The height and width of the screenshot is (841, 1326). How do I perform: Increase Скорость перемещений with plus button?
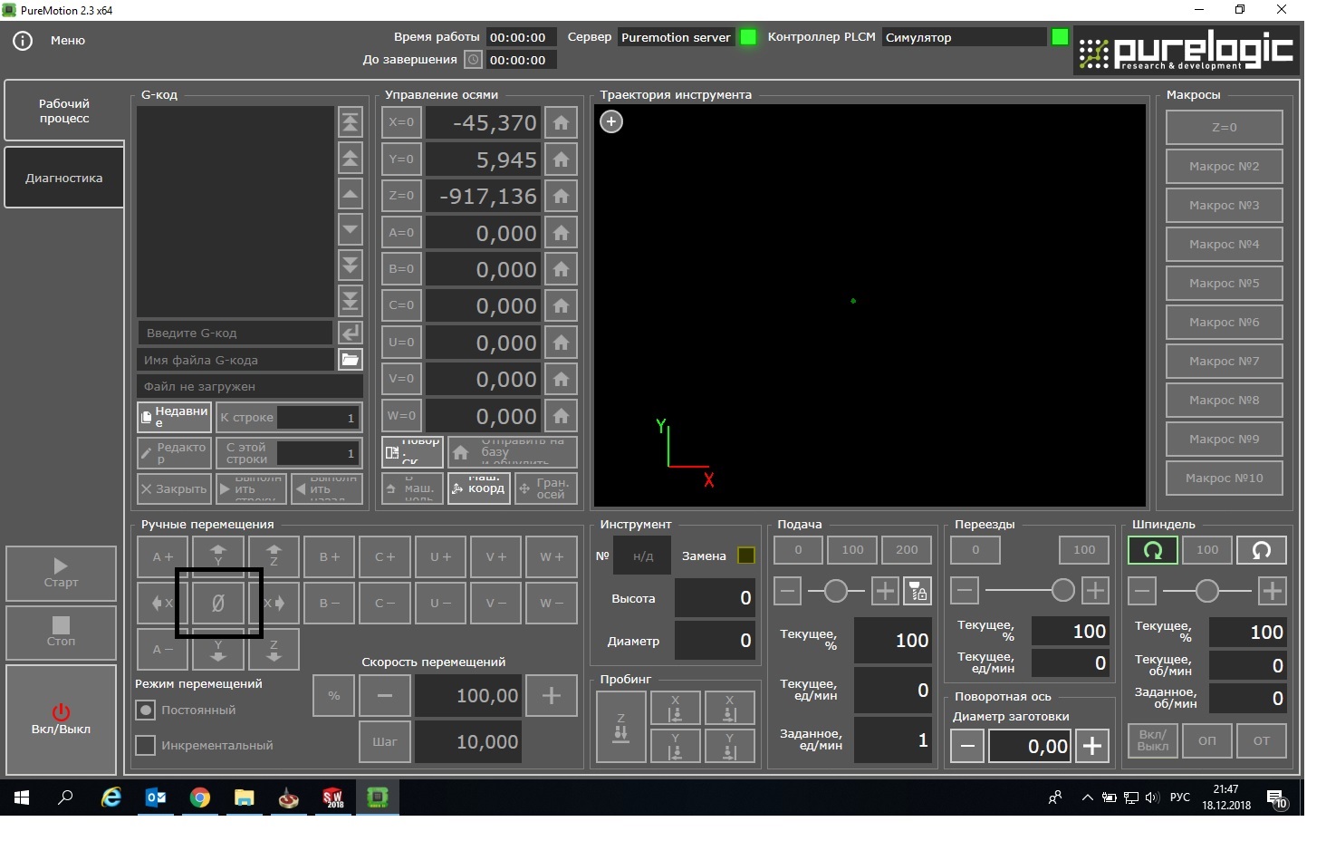click(x=552, y=696)
